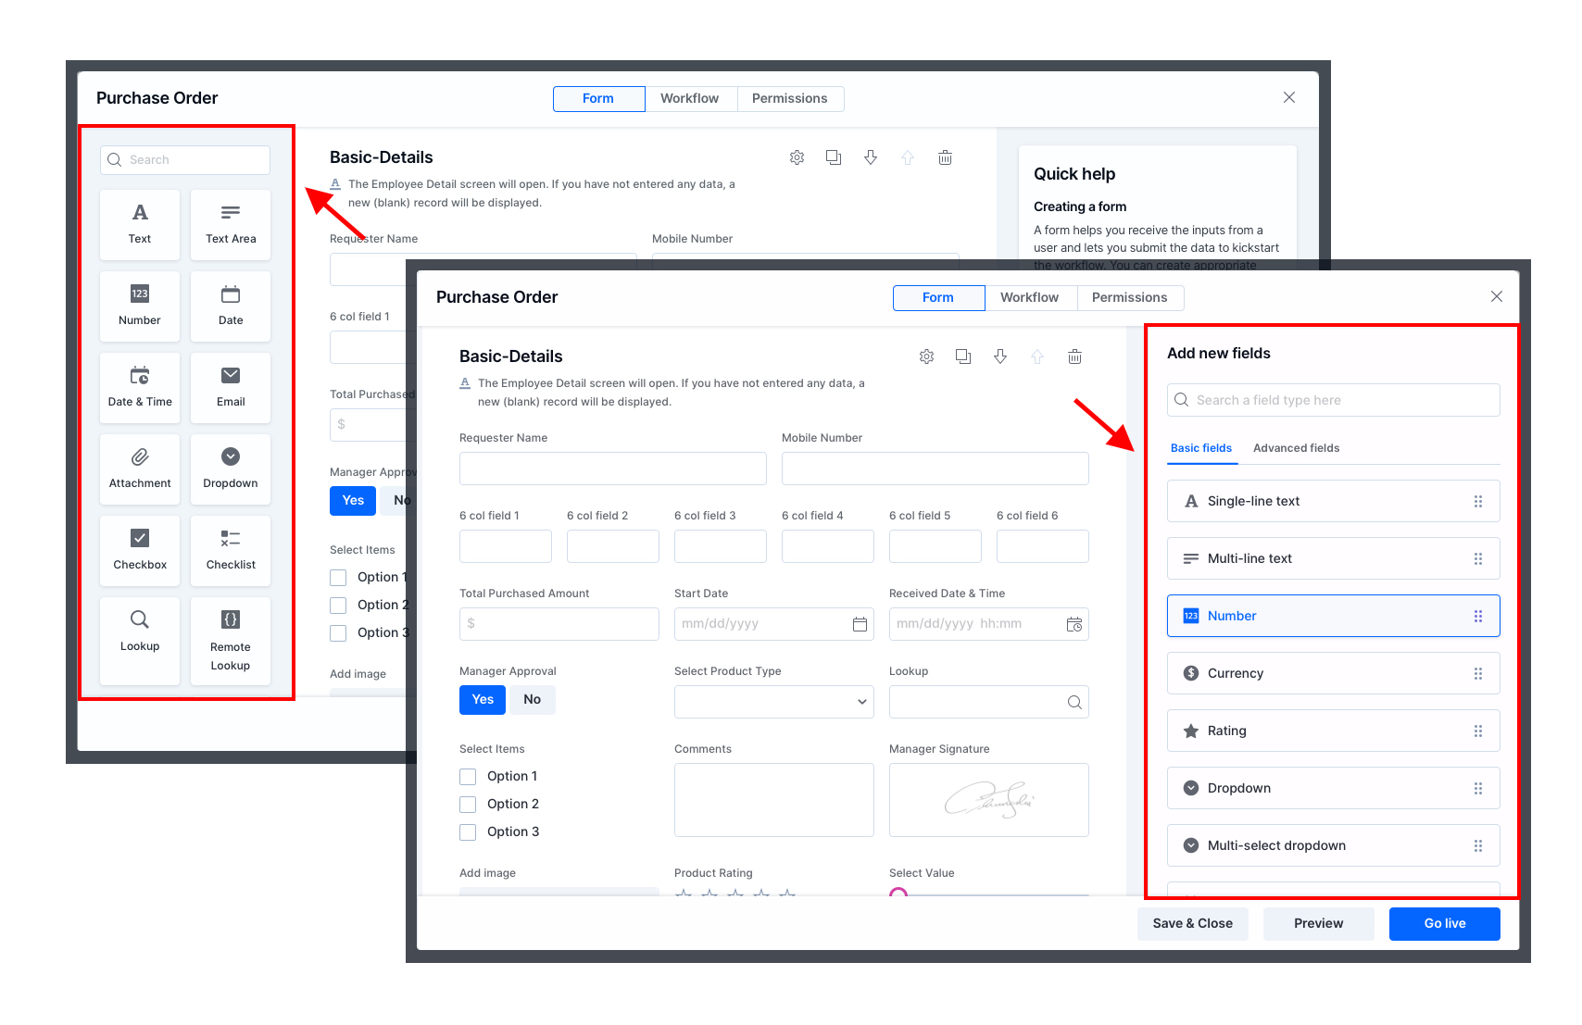Viewport: 1582px width, 1025px height.
Task: Focus Search box in back window palette
Action: click(x=185, y=160)
